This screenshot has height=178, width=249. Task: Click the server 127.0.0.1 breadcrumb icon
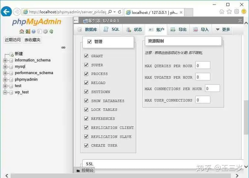[x=85, y=21]
